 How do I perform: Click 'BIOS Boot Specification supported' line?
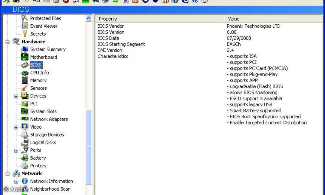[x=264, y=116]
